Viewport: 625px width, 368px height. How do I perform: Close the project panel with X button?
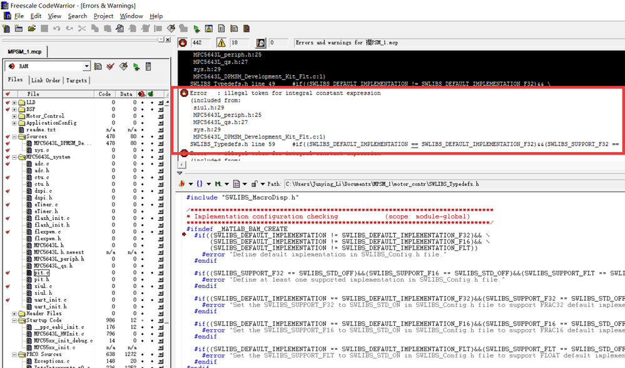168,39
